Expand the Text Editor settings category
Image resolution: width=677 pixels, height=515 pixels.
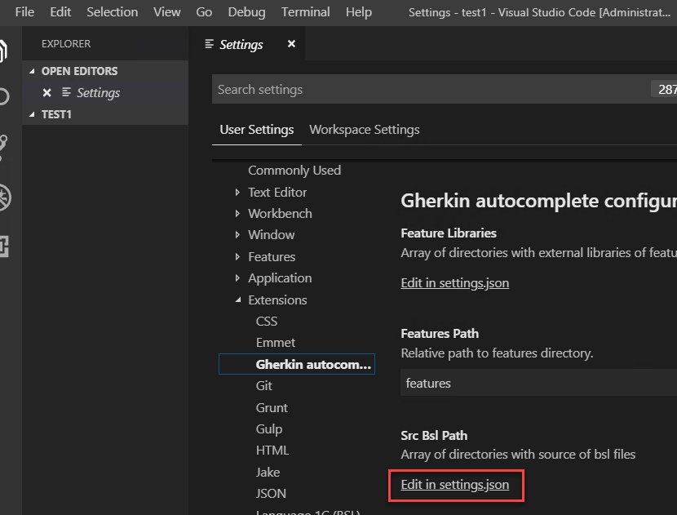tap(237, 193)
